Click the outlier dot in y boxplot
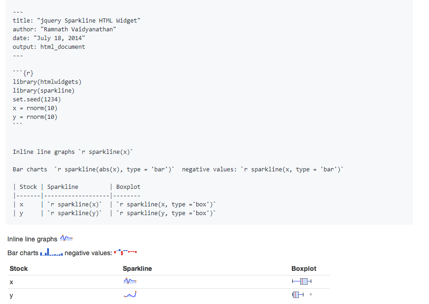Viewport: 429px width, 304px height. point(311,294)
